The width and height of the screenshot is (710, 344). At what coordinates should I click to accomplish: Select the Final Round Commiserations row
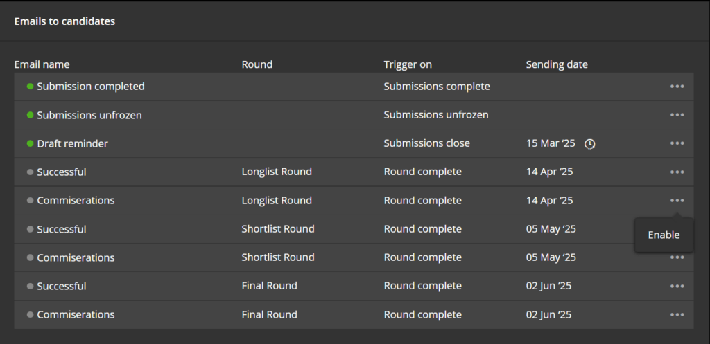[x=354, y=315]
